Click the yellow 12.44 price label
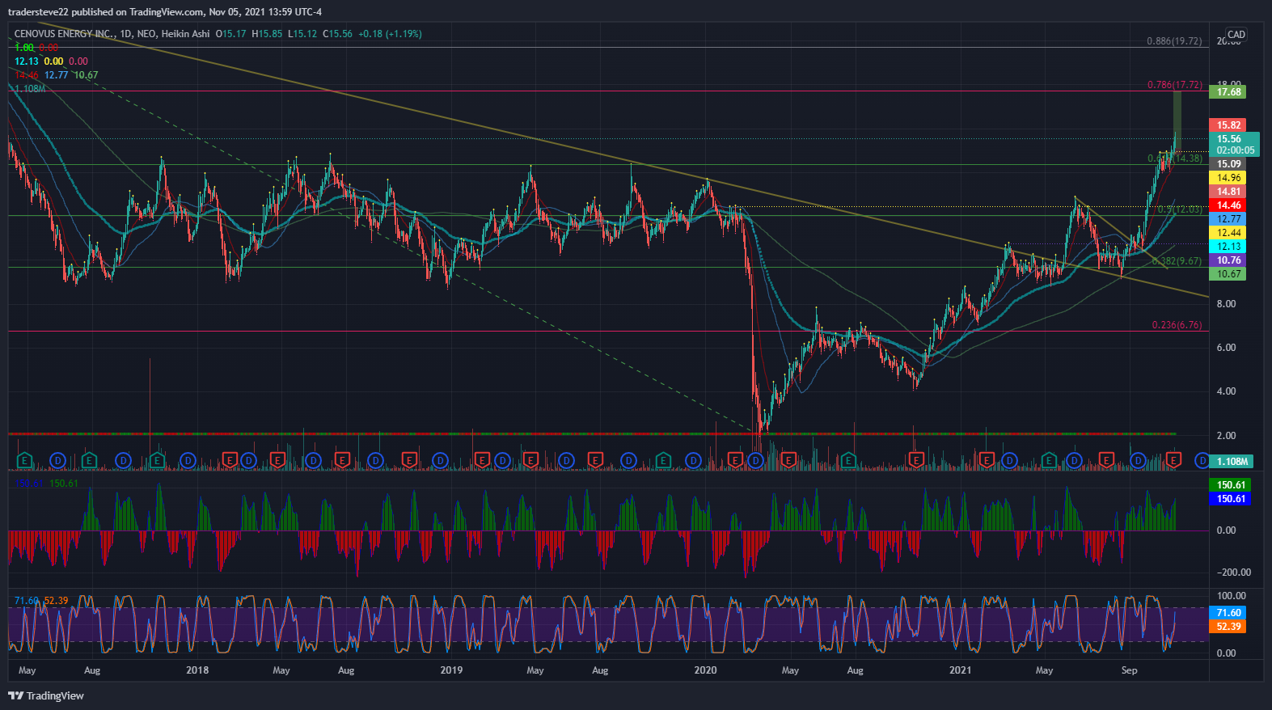This screenshot has width=1272, height=710. [x=1228, y=233]
